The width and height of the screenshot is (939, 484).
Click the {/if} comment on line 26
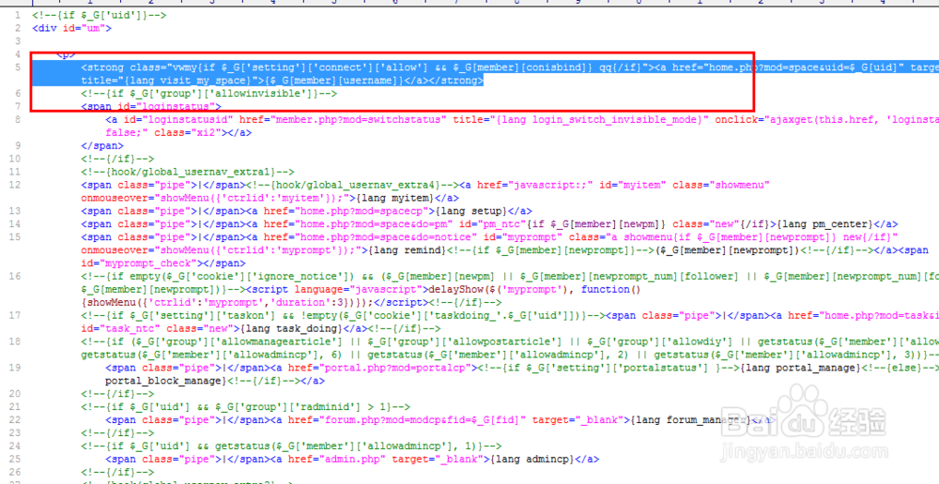(117, 473)
